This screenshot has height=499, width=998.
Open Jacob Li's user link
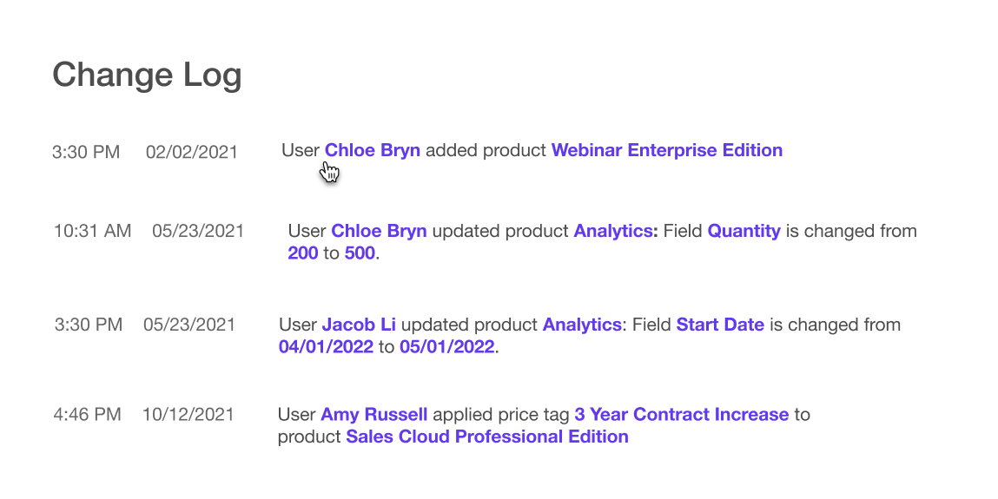[359, 325]
